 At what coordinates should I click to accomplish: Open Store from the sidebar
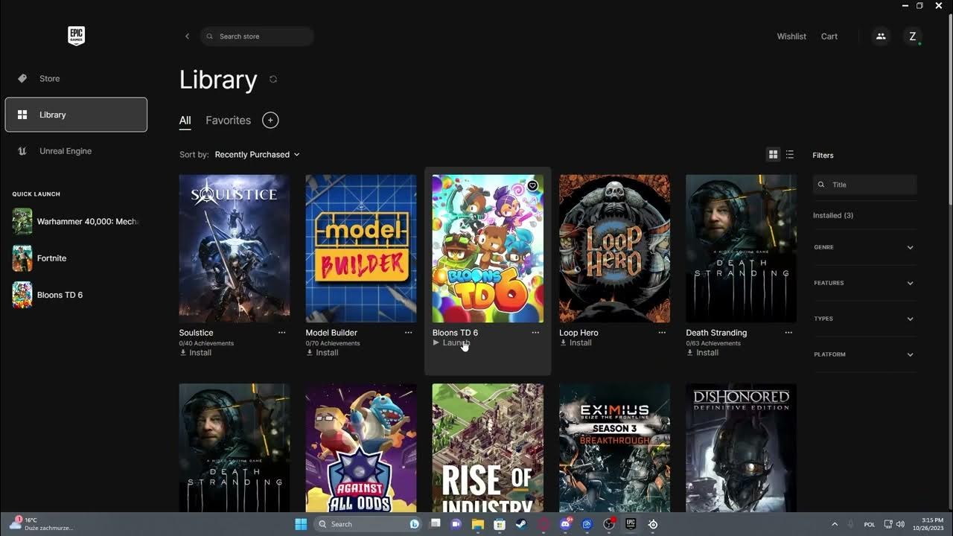pos(49,78)
